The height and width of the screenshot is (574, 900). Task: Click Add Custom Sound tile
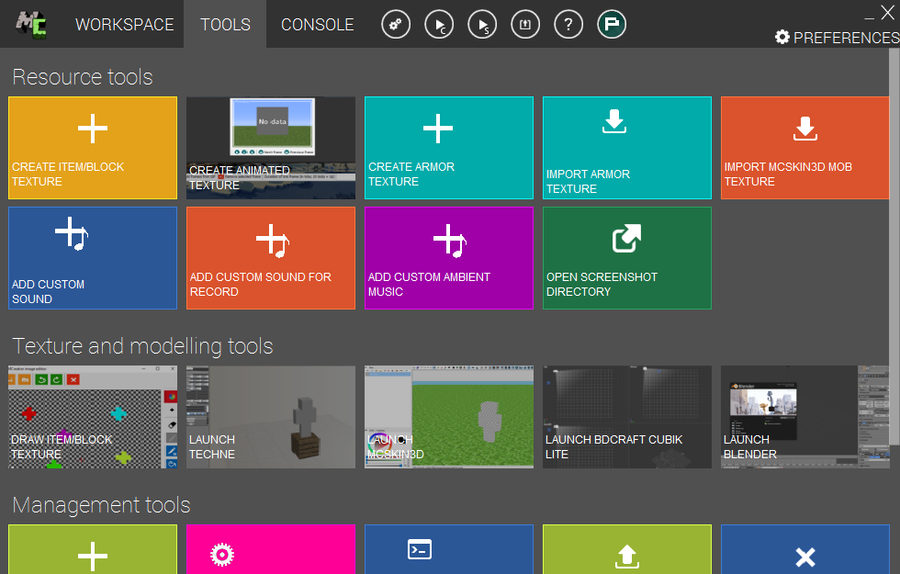[x=93, y=258]
